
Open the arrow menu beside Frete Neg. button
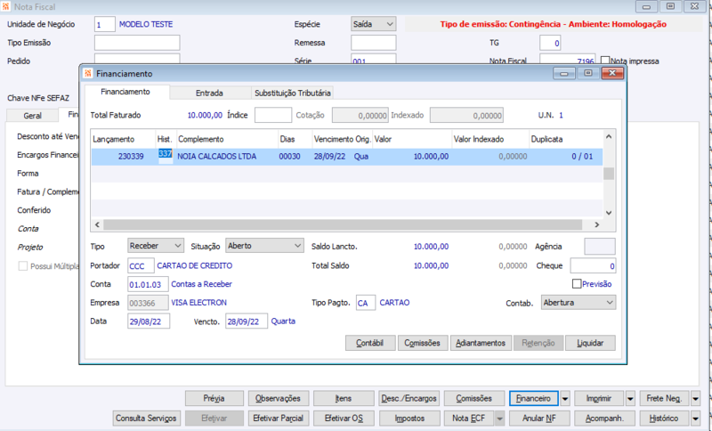tap(696, 399)
